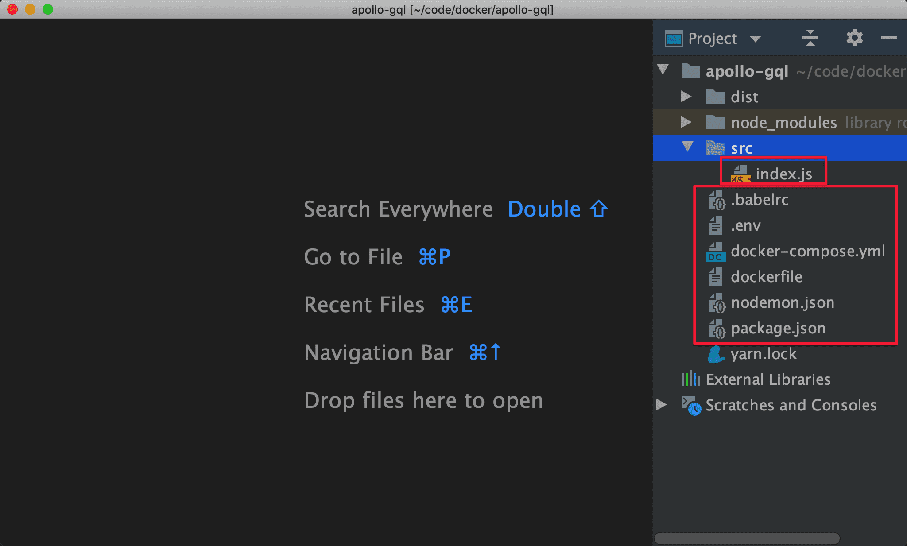Click the yarn.lock yarn icon
Viewport: 907px width, 546px height.
716,354
